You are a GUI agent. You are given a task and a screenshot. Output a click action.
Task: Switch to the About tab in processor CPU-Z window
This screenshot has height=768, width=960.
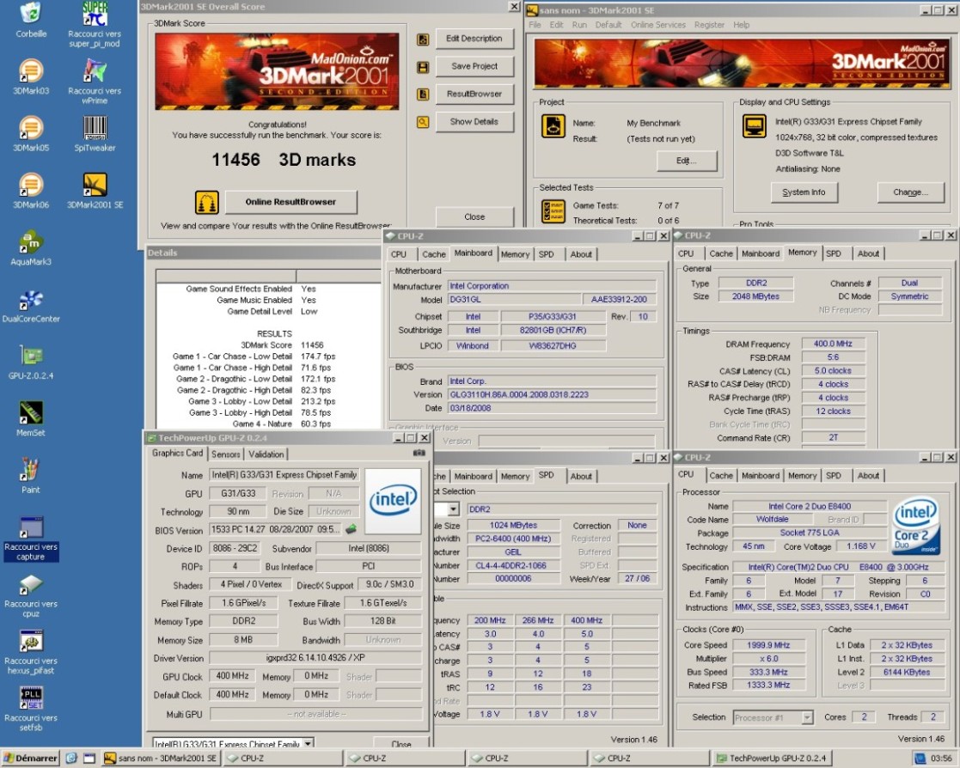(867, 475)
